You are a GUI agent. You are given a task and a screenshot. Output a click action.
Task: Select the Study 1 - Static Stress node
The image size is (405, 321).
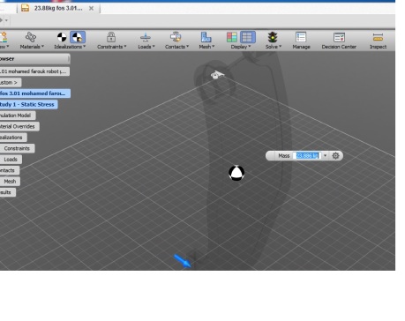28,104
